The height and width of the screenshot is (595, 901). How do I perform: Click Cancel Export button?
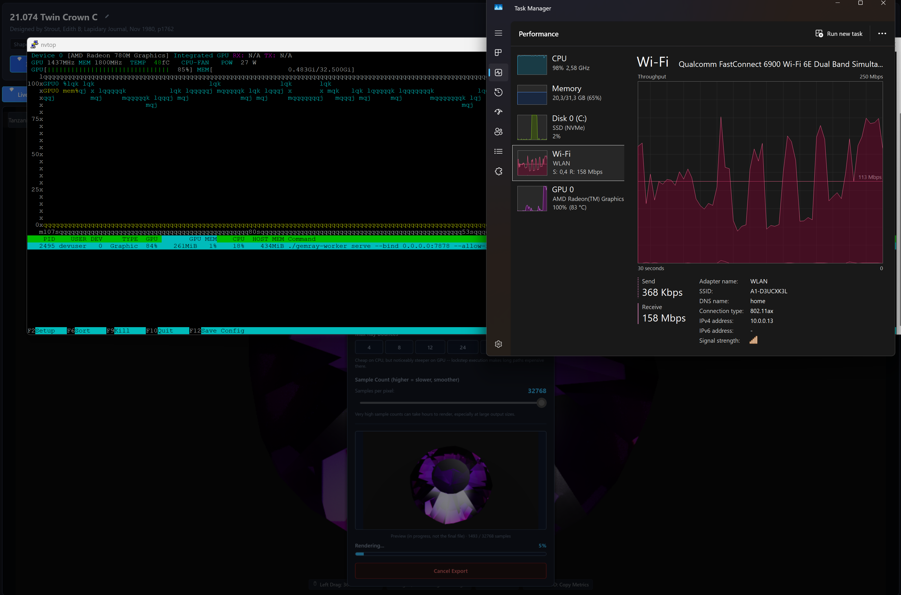450,571
